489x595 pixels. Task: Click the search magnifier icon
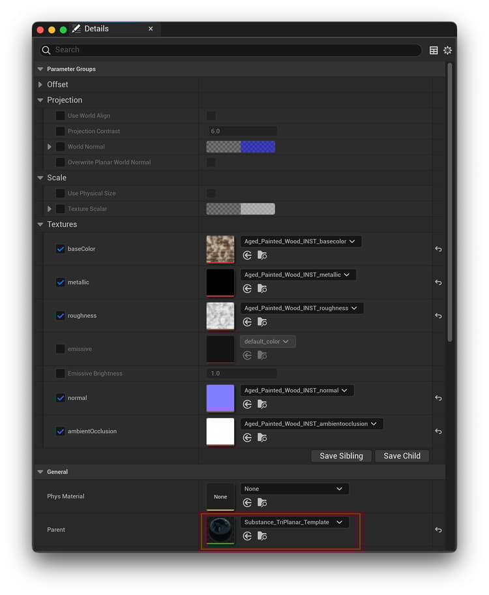click(46, 50)
